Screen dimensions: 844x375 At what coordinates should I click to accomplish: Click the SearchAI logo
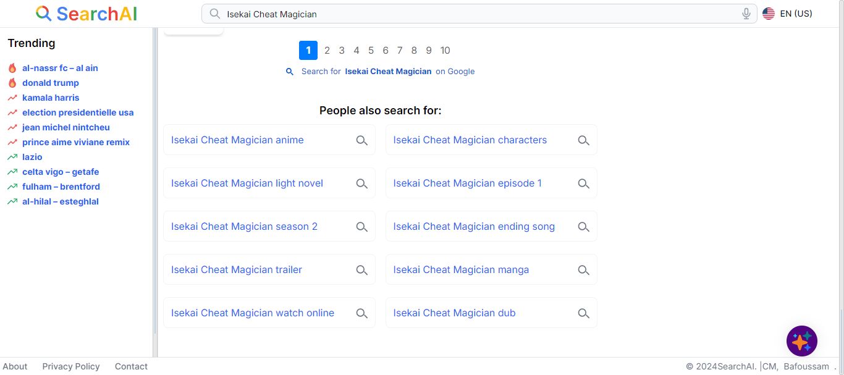[x=87, y=14]
